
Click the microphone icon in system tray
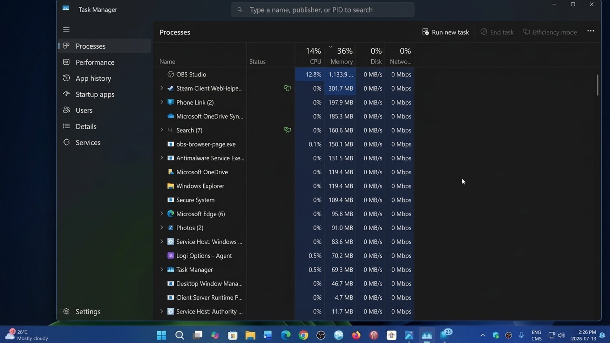point(521,335)
